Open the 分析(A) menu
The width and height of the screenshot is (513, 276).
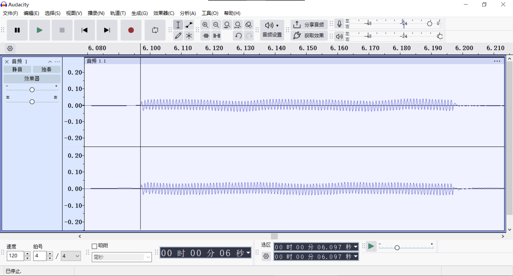pos(188,13)
